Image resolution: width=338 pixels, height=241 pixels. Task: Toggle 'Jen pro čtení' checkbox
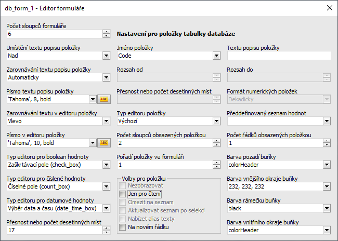tap(123, 194)
